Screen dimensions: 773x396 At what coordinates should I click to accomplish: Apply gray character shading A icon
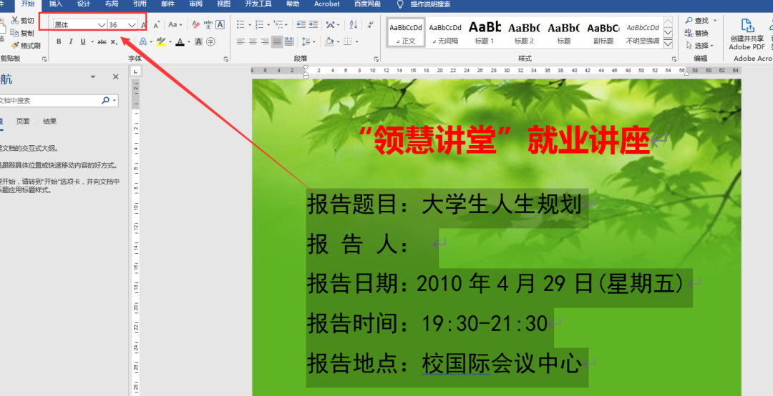tap(198, 42)
